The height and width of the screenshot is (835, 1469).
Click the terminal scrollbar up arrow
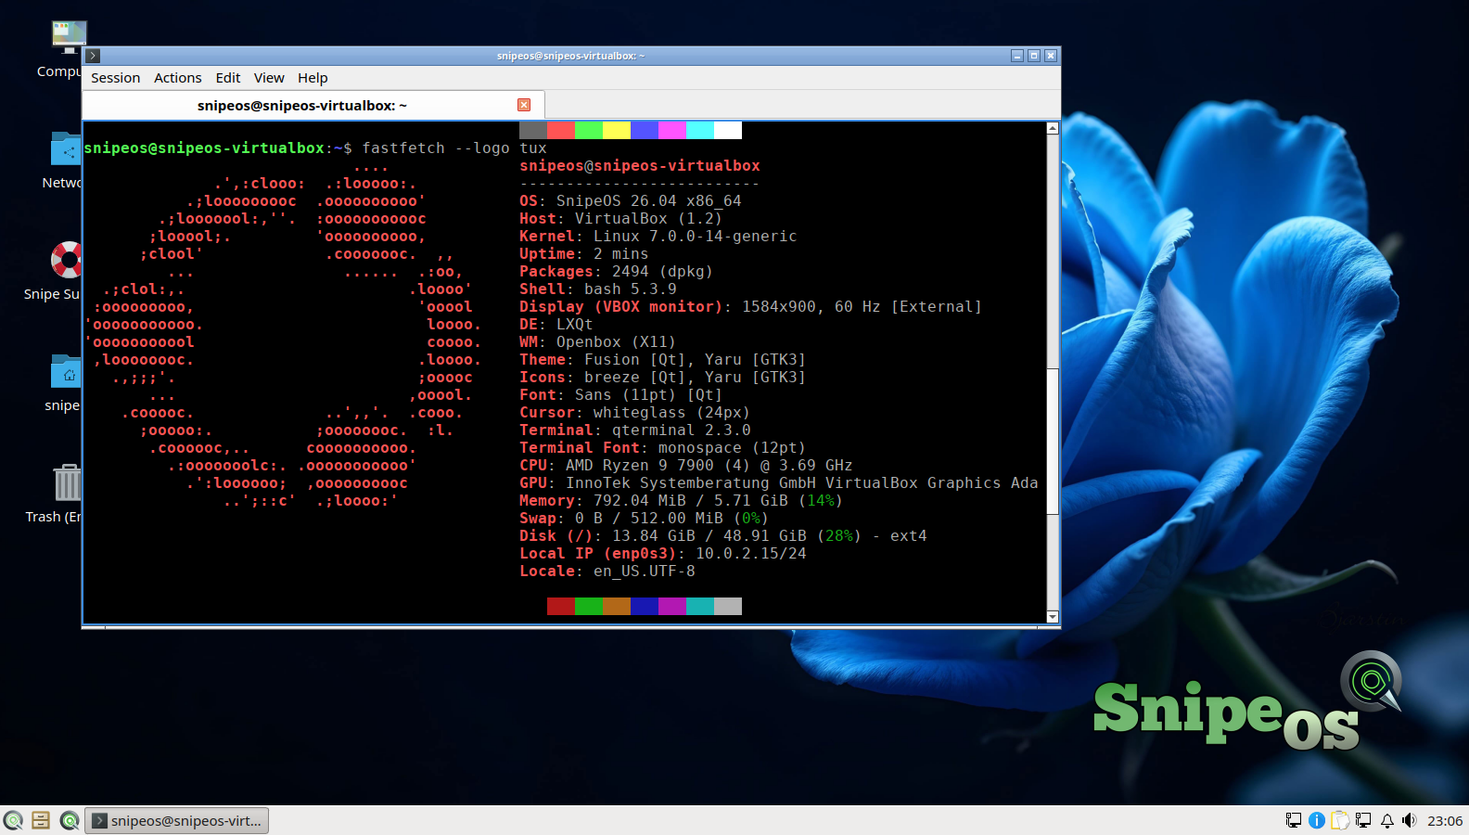(1053, 129)
